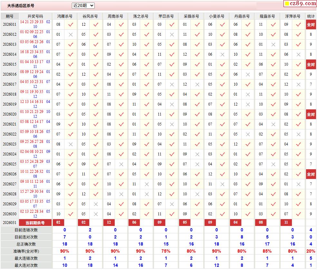Click the 全对 badge in row 2026011
317x270 pixels.
(x=311, y=24)
